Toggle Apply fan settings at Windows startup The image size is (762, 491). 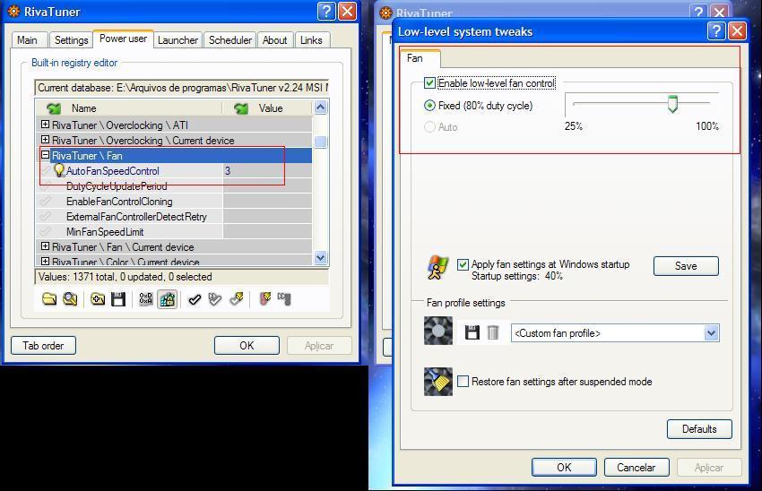click(463, 264)
